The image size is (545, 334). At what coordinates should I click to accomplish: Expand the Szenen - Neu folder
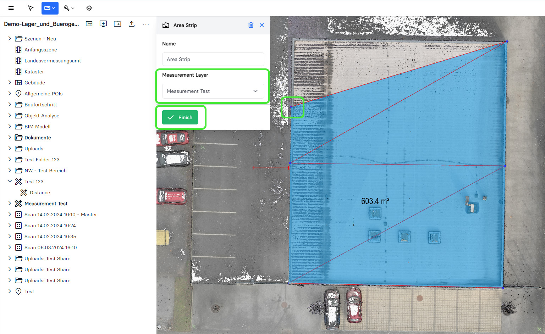point(10,39)
